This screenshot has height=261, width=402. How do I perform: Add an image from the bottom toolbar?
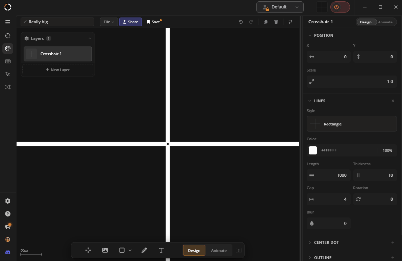pos(105,250)
